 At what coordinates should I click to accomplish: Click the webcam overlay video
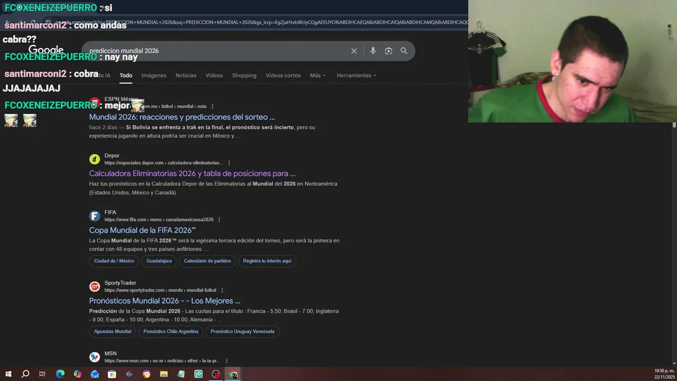pyautogui.click(x=572, y=61)
